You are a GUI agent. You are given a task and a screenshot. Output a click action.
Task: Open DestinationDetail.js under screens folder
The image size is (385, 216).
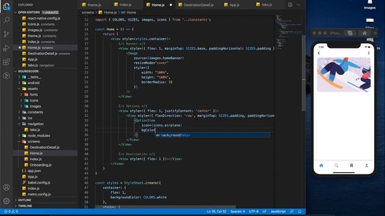tap(45, 148)
